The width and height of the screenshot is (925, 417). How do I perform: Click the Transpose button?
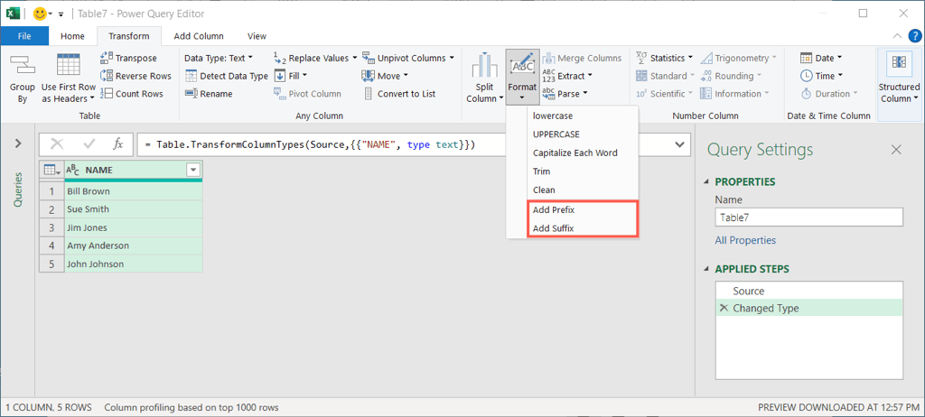pos(129,58)
